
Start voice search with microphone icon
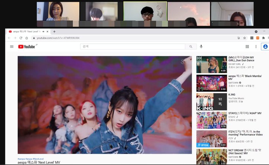click(201, 46)
